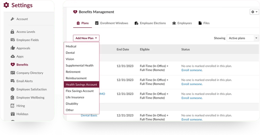Click the Access Levels lock icon
Viewport: 260px width, 135px height.
click(x=12, y=31)
